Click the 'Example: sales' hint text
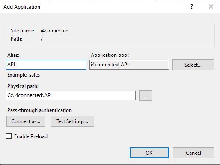The image size is (220, 165). pos(24,75)
